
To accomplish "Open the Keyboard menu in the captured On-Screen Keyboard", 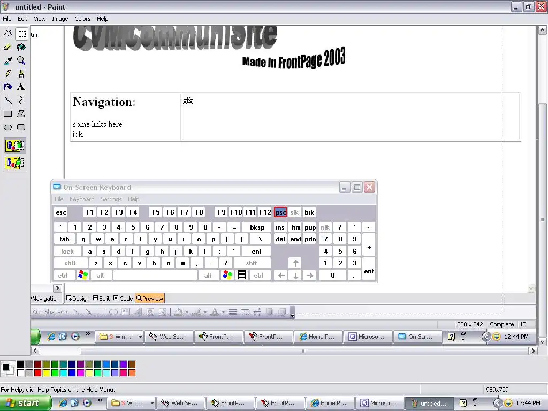I will [82, 199].
